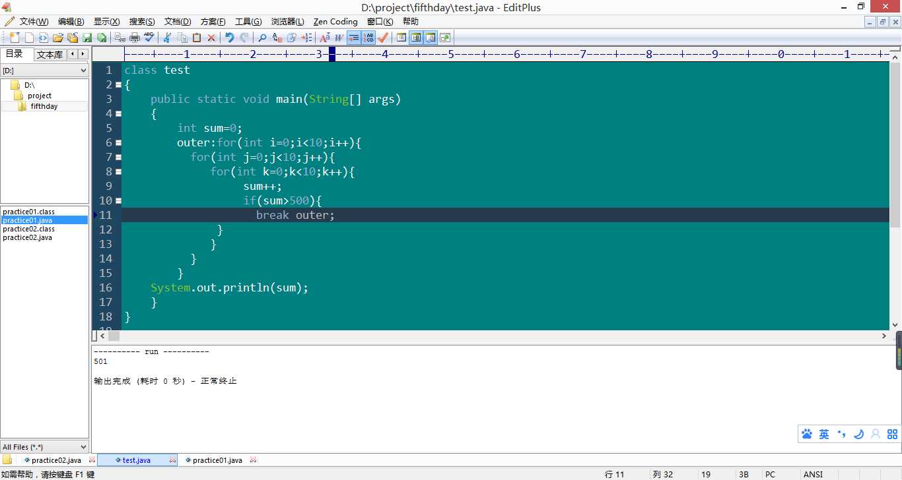Switch to the practice02.java document tab

tap(56, 460)
